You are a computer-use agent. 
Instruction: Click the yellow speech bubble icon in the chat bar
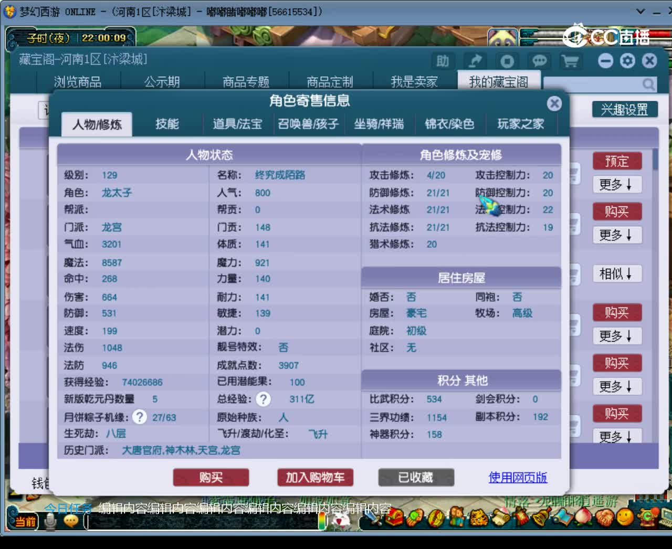pos(71,521)
